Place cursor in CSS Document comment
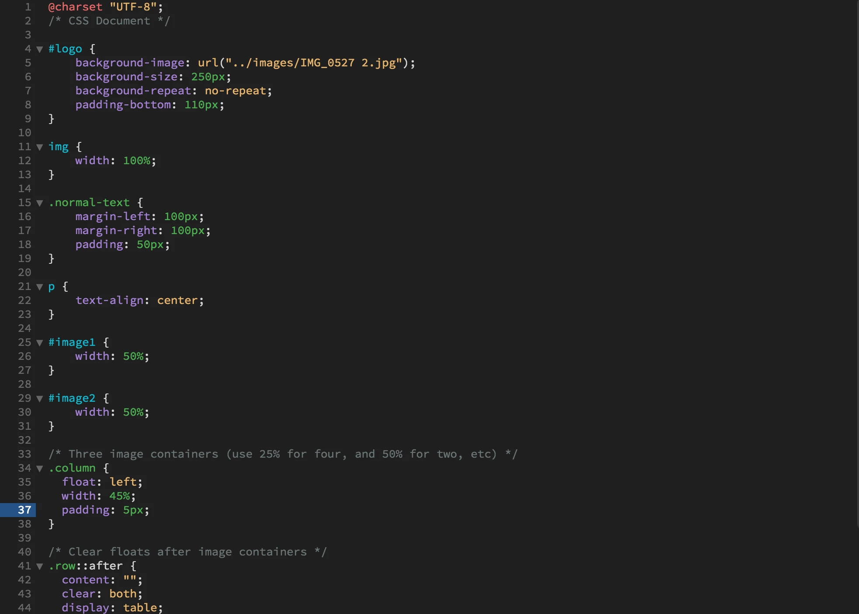 tap(109, 21)
